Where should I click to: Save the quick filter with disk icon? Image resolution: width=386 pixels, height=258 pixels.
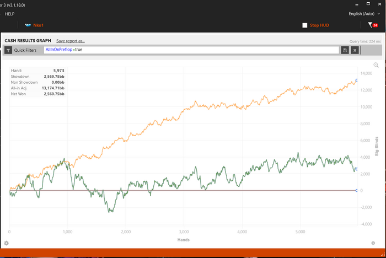click(x=345, y=50)
